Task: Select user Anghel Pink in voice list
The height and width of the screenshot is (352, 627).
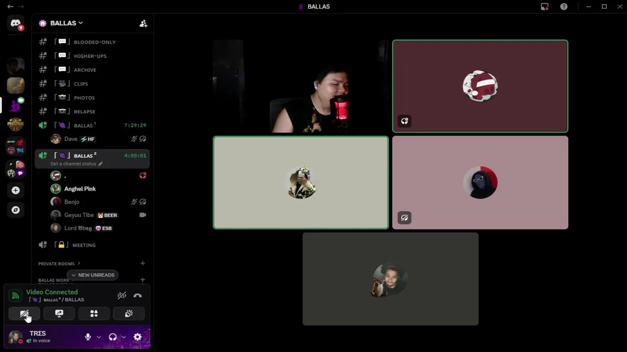Action: 98,189
